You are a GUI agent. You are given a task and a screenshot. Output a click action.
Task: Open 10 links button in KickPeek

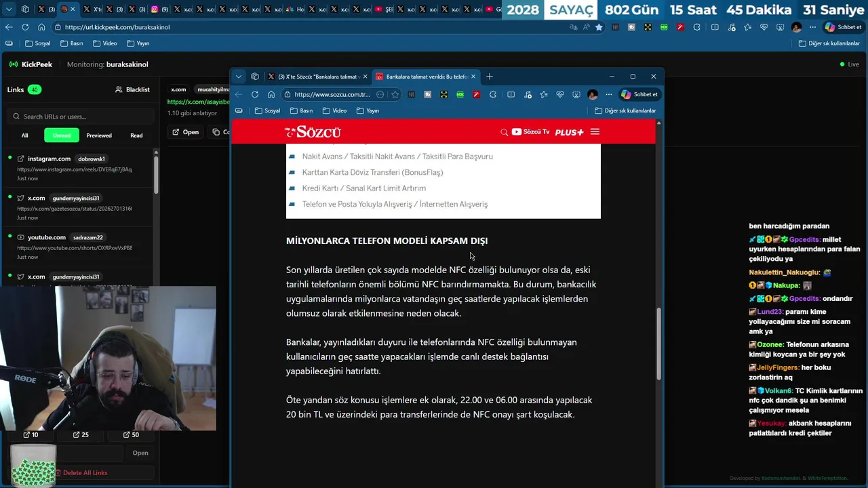(31, 434)
